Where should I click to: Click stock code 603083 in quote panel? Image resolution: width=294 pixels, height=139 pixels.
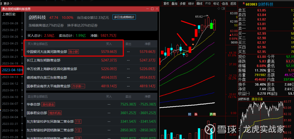tap(251, 4)
